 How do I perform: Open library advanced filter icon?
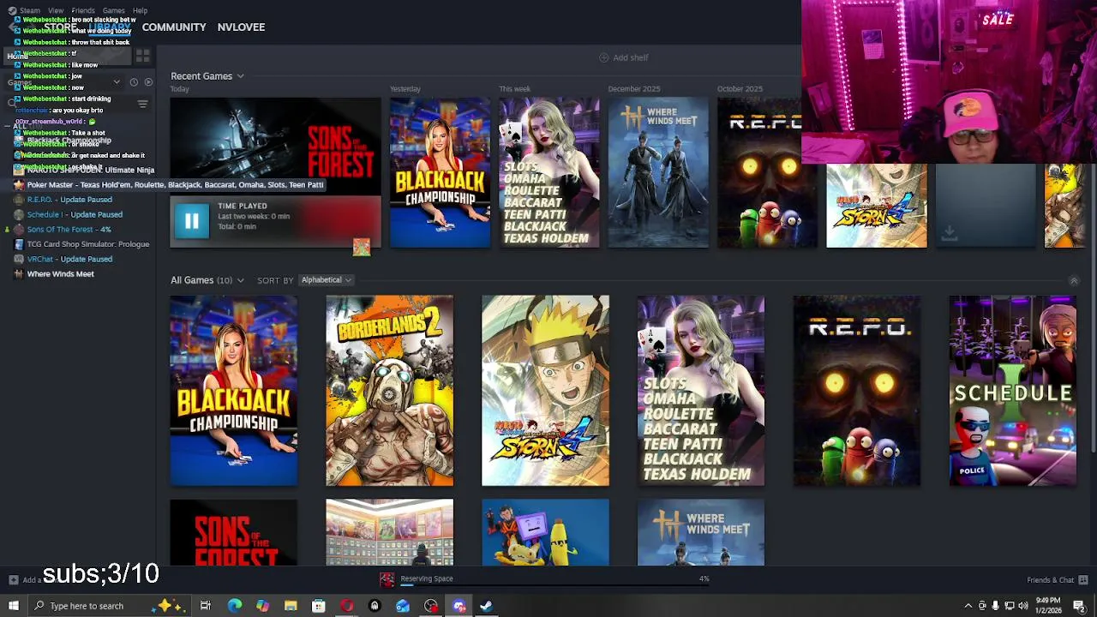coord(142,104)
